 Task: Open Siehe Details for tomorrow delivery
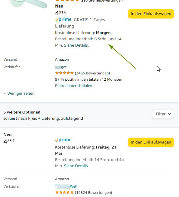coord(76,45)
